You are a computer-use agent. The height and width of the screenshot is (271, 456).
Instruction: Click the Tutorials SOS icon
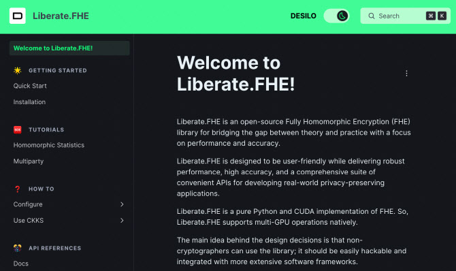tap(18, 129)
